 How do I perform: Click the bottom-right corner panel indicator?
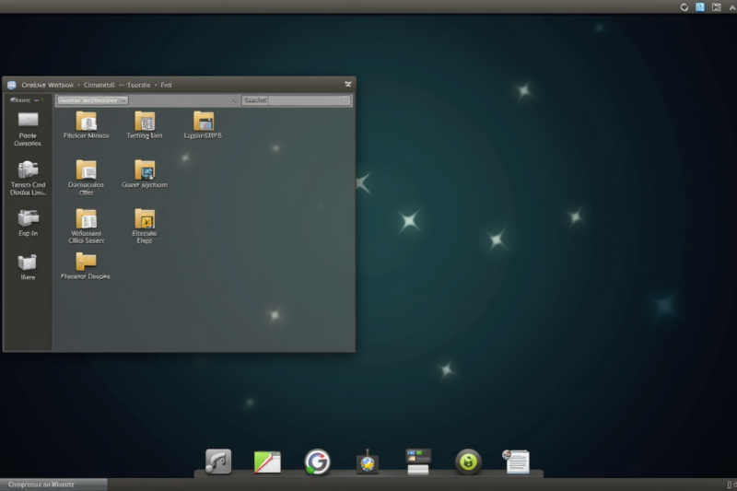click(731, 485)
